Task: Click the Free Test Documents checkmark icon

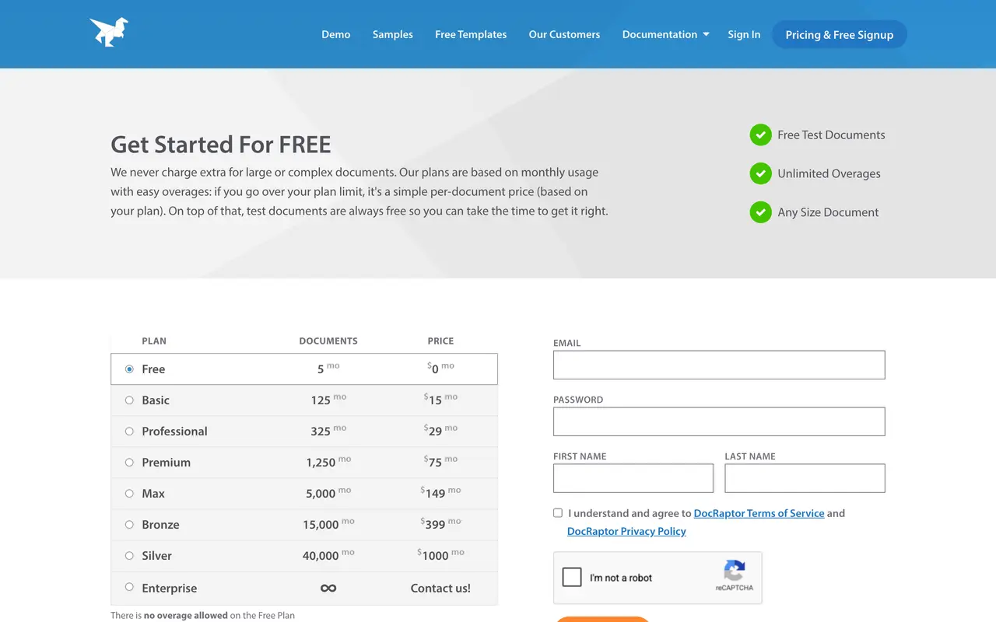Action: (760, 135)
